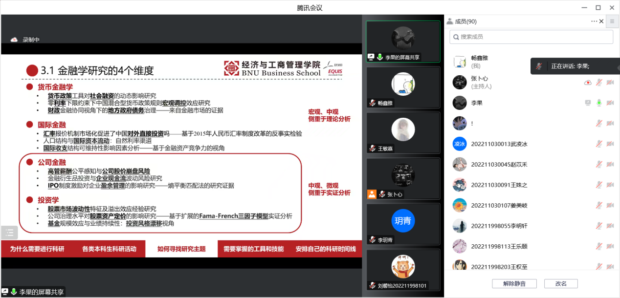620x298 pixels.
Task: Click 张卜心's red cloud recording icon
Action: (588, 83)
